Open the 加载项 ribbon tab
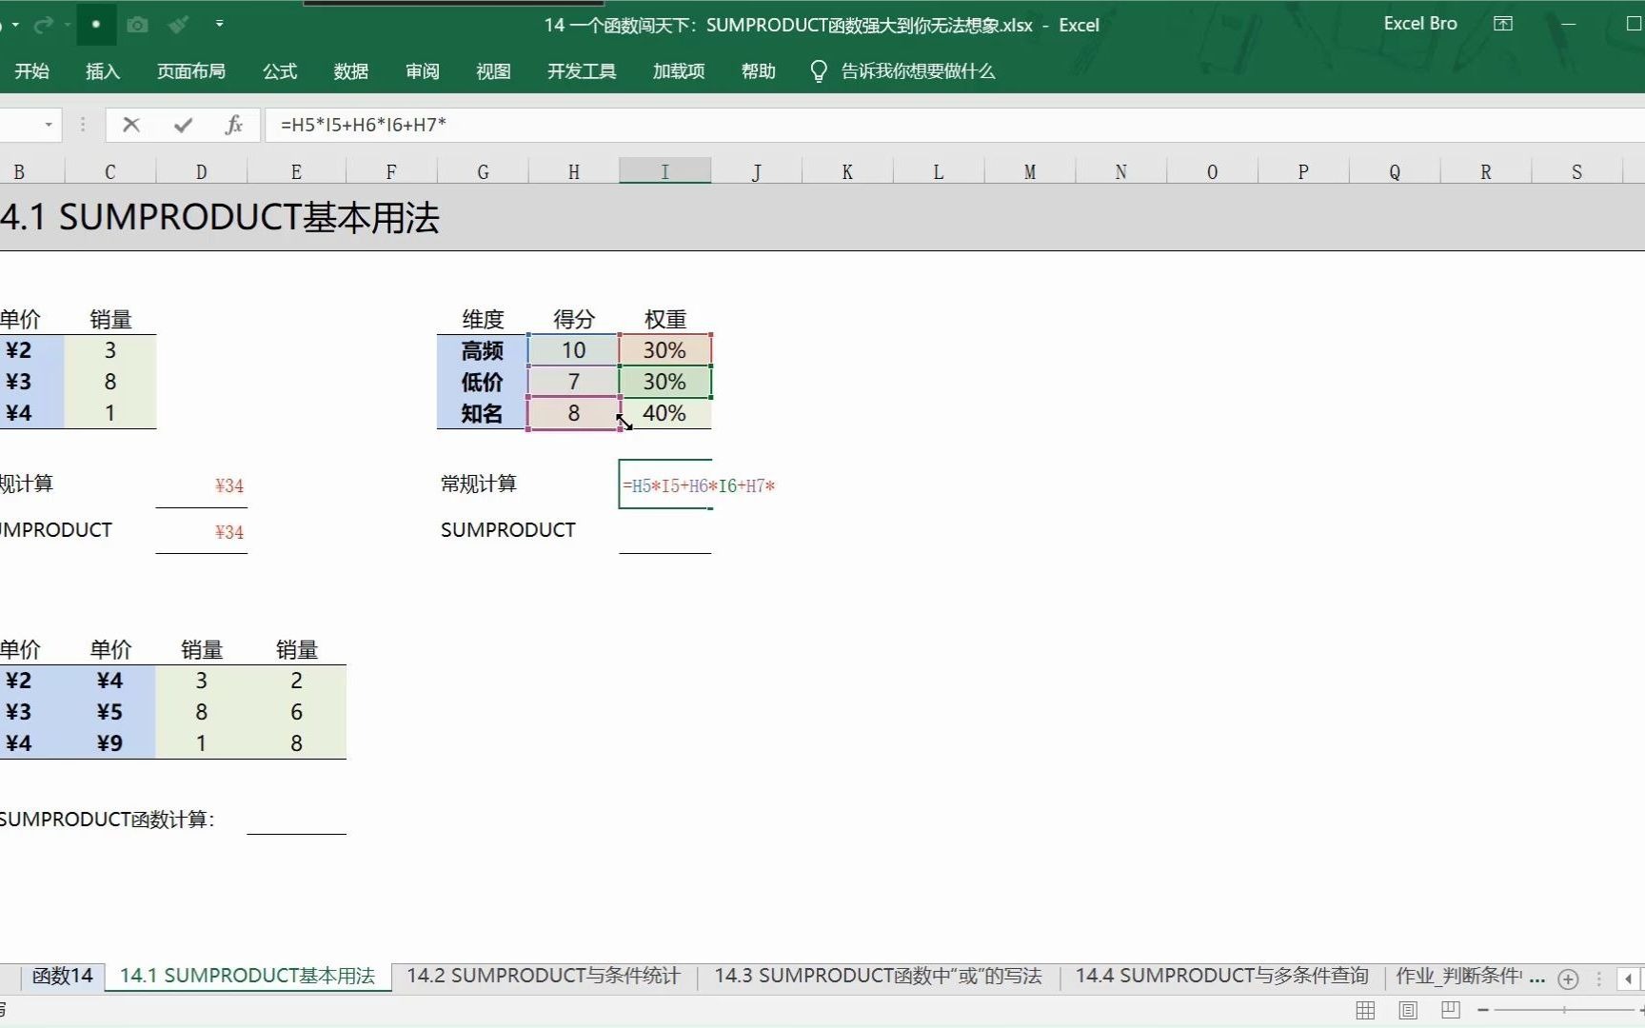The width and height of the screenshot is (1645, 1028). tap(679, 71)
